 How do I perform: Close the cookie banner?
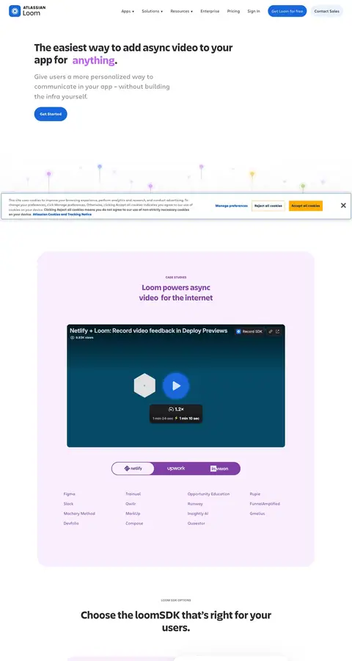coord(343,206)
